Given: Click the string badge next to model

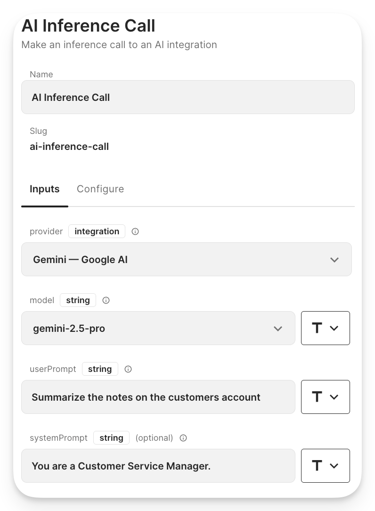Looking at the screenshot, I should (x=78, y=300).
